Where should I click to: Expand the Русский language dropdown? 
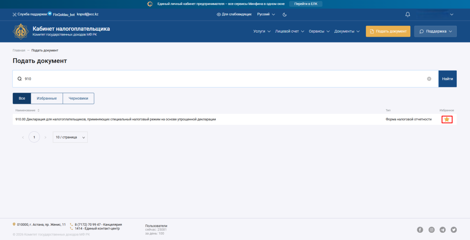(x=266, y=15)
